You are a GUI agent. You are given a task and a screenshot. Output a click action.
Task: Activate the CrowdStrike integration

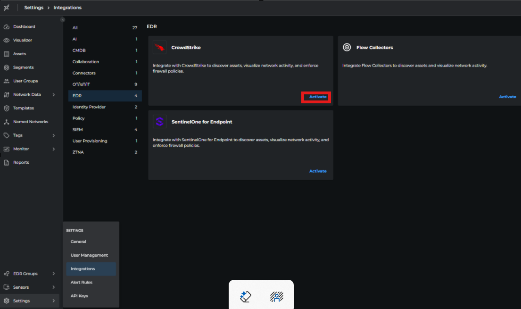pos(317,97)
